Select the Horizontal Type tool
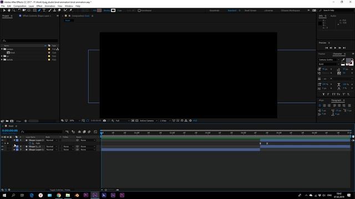The image size is (355, 199). coord(44,11)
